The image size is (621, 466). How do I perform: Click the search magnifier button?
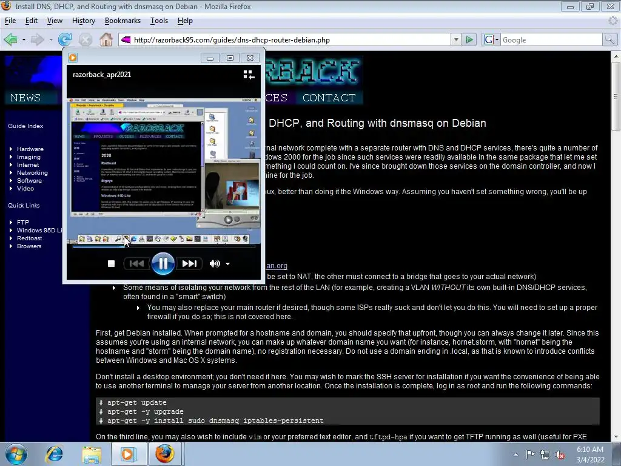[x=609, y=39]
